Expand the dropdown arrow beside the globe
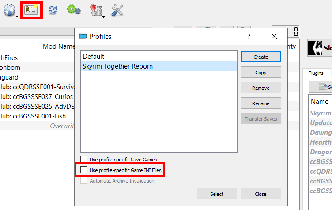The height and width of the screenshot is (210, 332). tap(17, 16)
